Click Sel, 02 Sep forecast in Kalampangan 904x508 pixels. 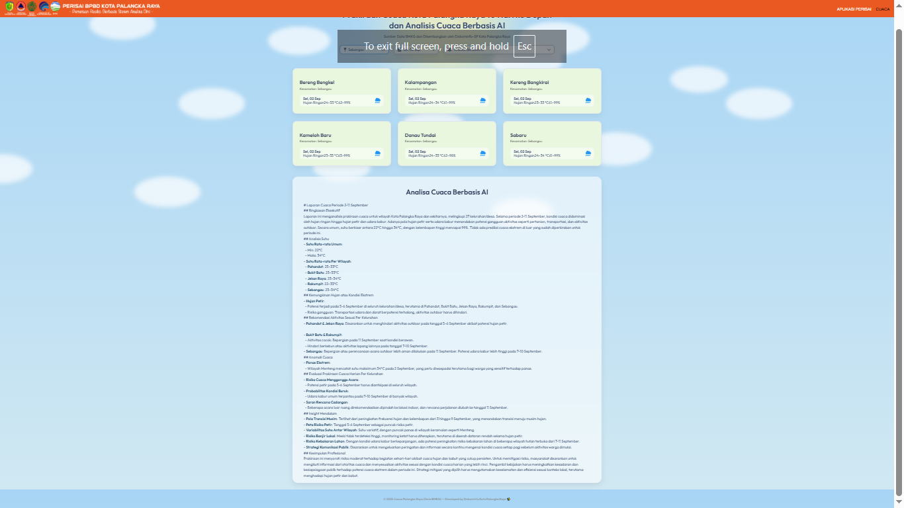click(447, 101)
